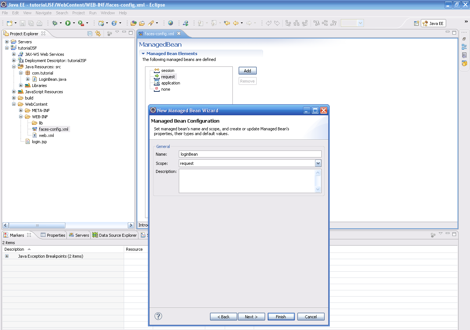This screenshot has width=470, height=330.
Task: Switch to the Properties tab
Action: pos(53,235)
